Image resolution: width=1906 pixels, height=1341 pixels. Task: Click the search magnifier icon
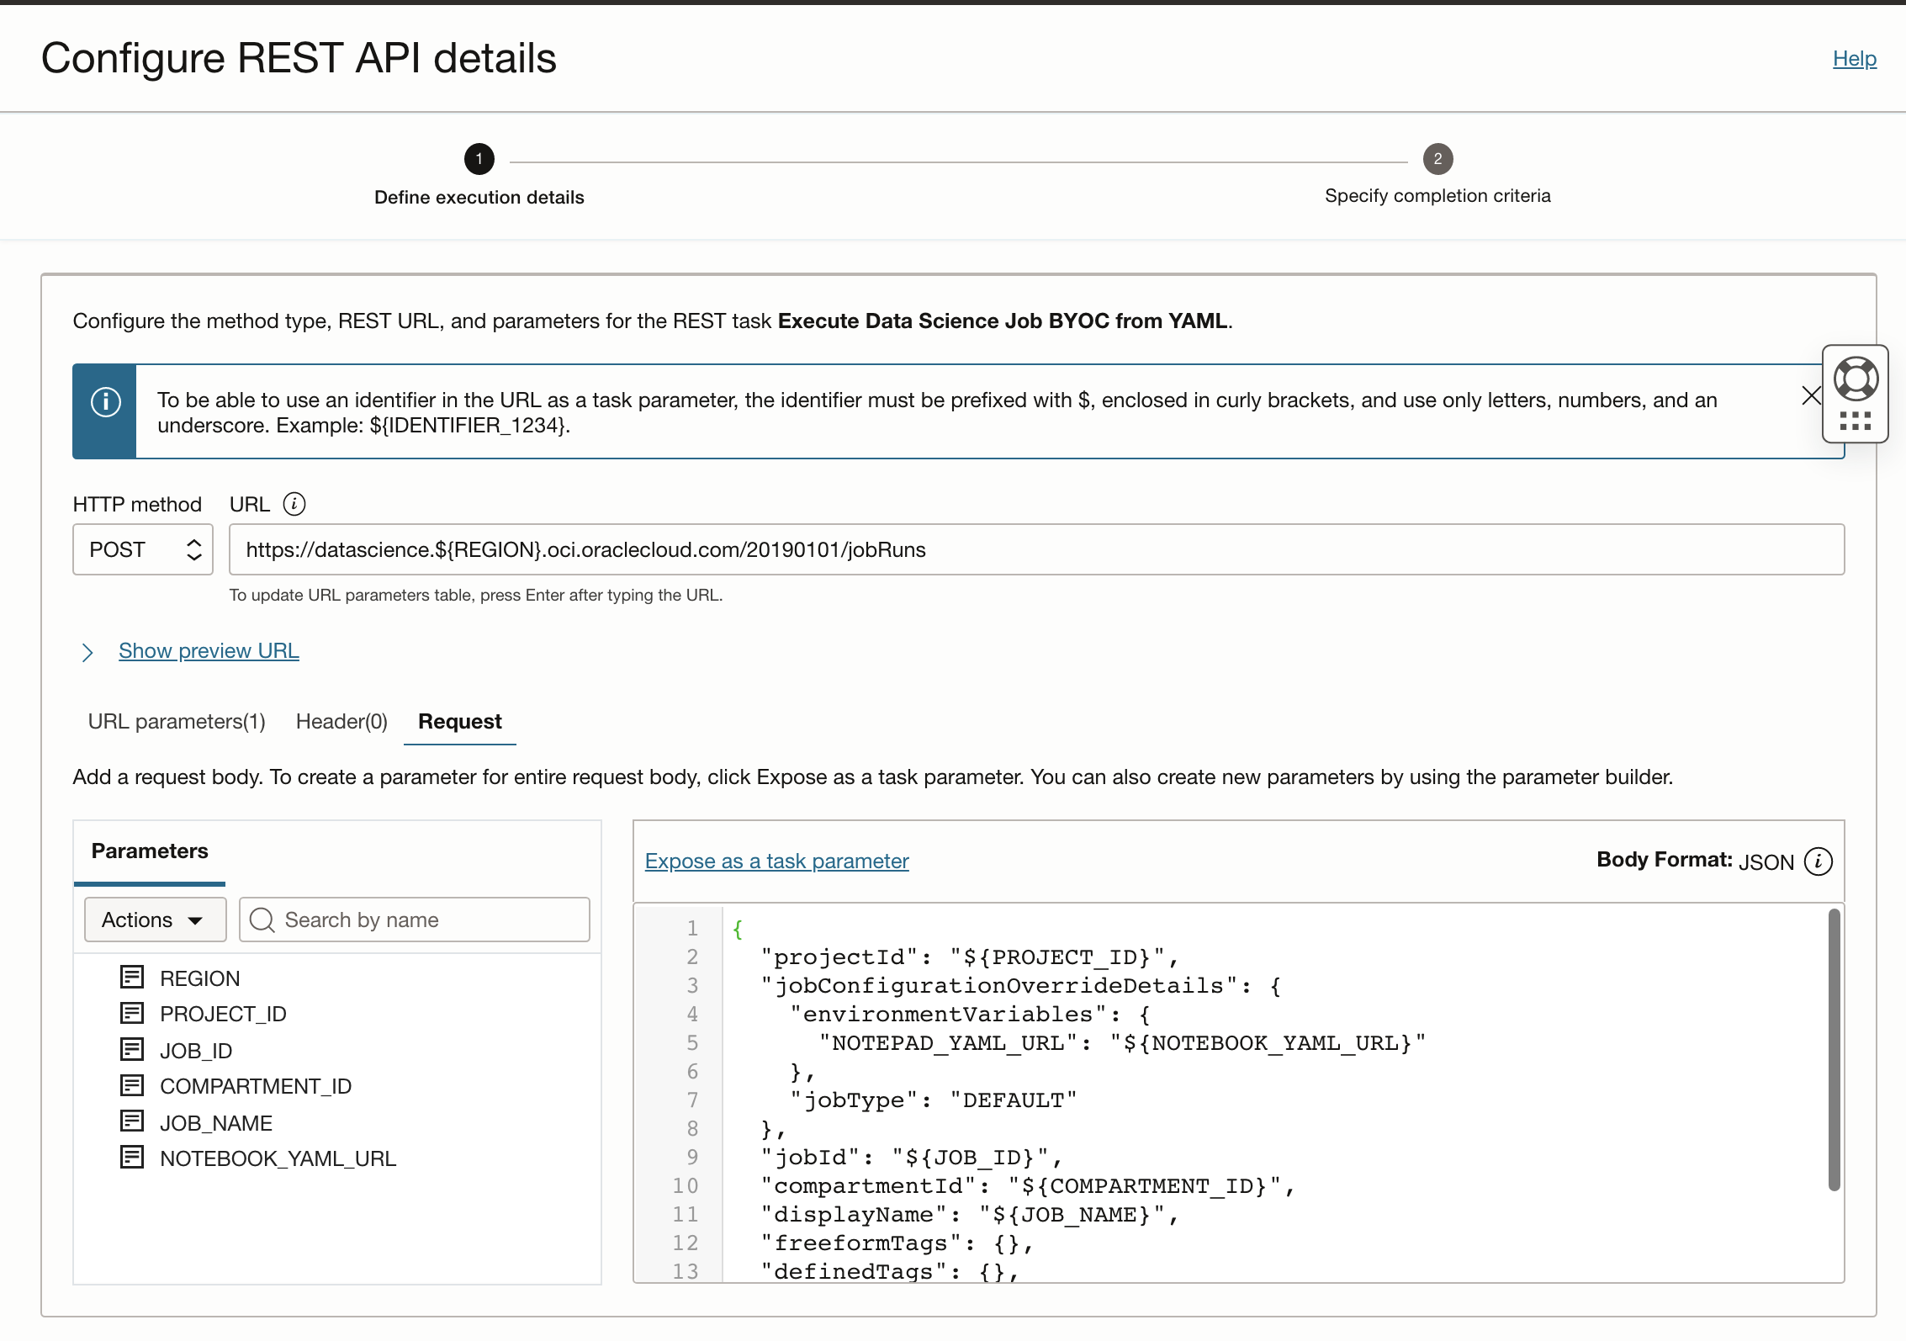click(x=262, y=920)
